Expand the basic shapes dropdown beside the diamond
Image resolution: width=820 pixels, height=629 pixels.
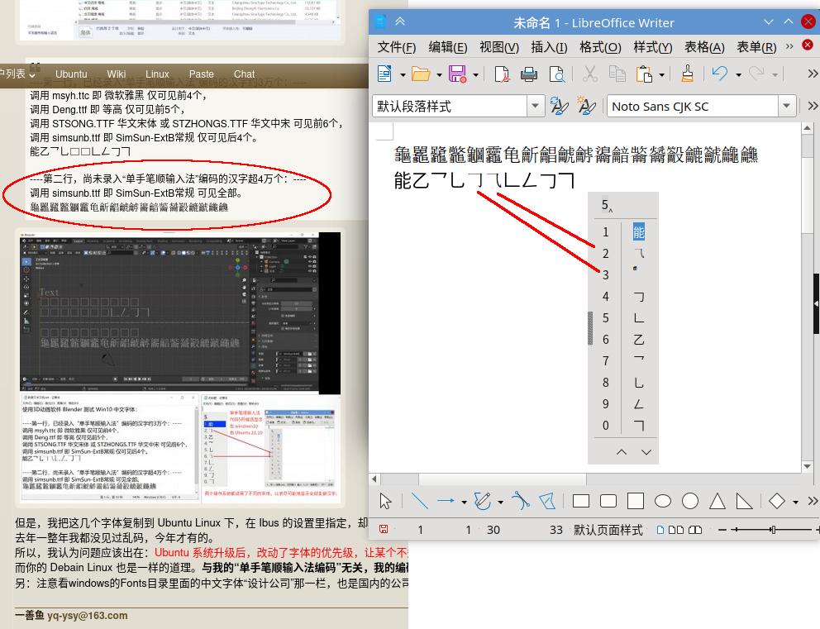[x=795, y=502]
